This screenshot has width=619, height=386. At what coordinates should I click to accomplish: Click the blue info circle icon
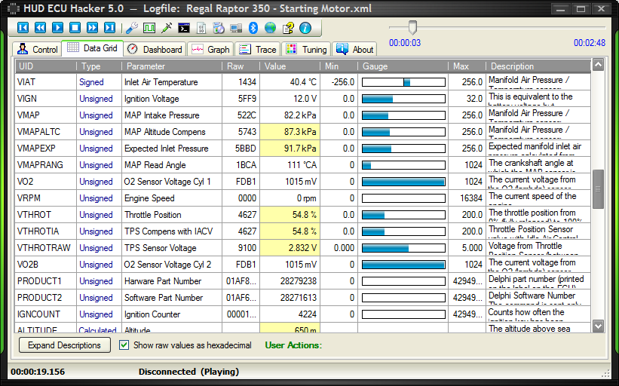tap(305, 28)
